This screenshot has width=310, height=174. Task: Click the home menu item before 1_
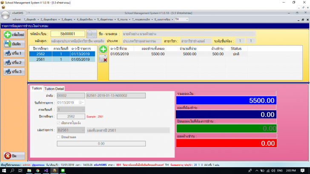coord(17,19)
